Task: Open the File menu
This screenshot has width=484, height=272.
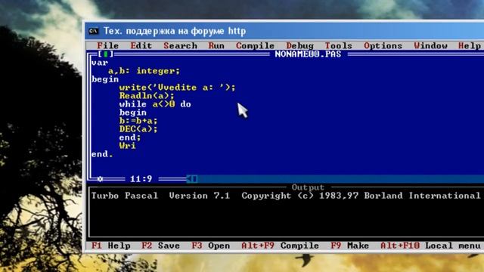Action: [107, 45]
